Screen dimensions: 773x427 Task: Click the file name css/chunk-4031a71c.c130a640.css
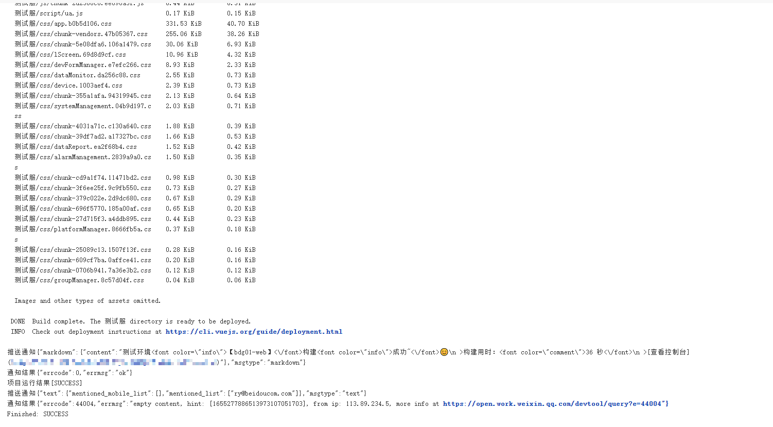coord(83,126)
